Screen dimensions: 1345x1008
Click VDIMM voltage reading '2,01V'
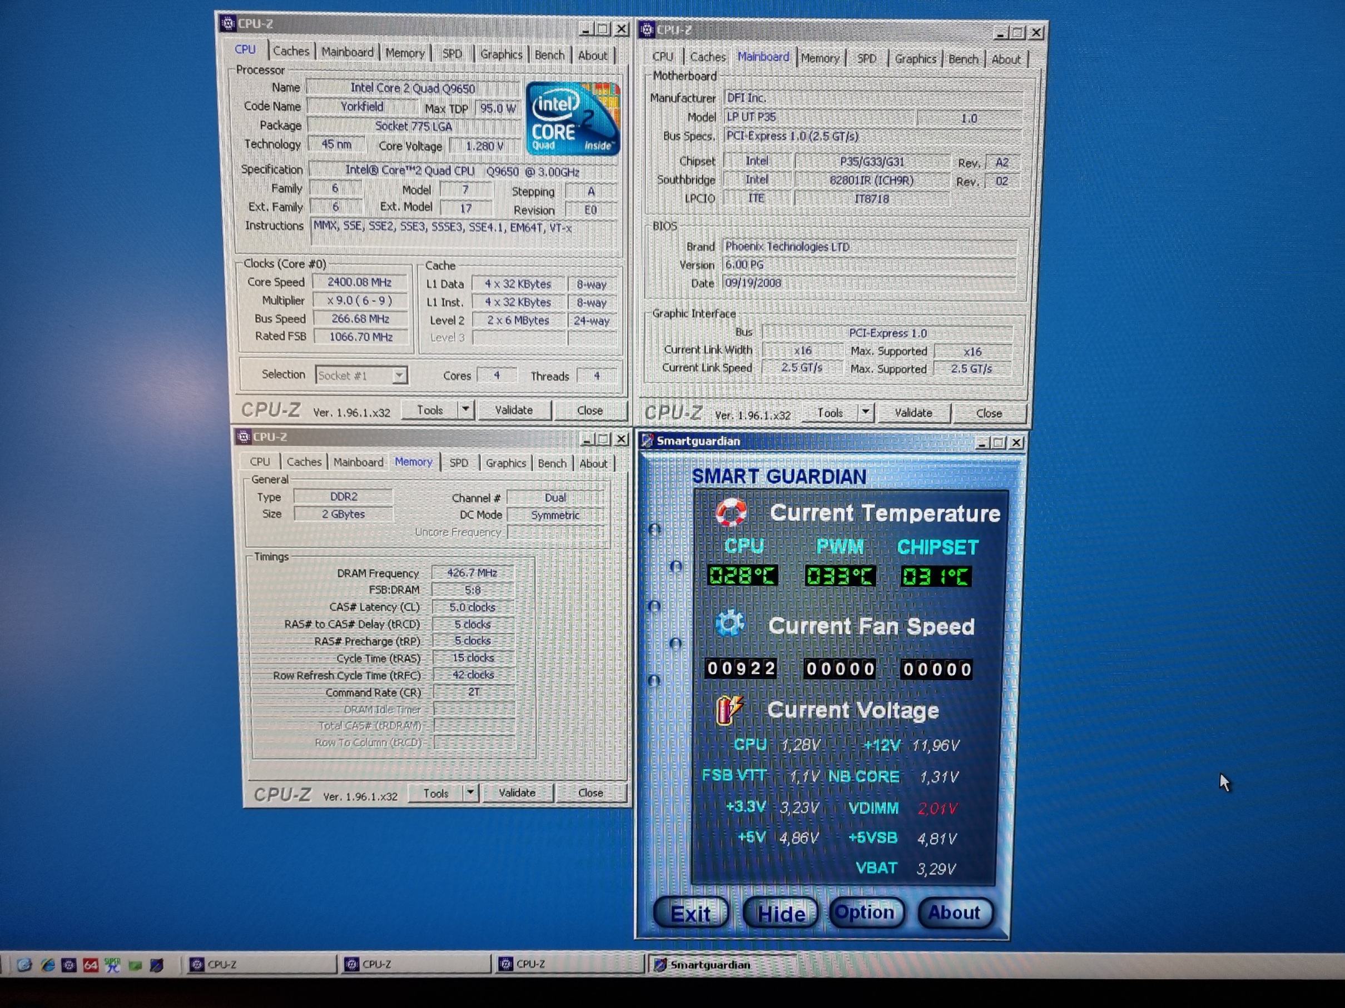(x=937, y=808)
